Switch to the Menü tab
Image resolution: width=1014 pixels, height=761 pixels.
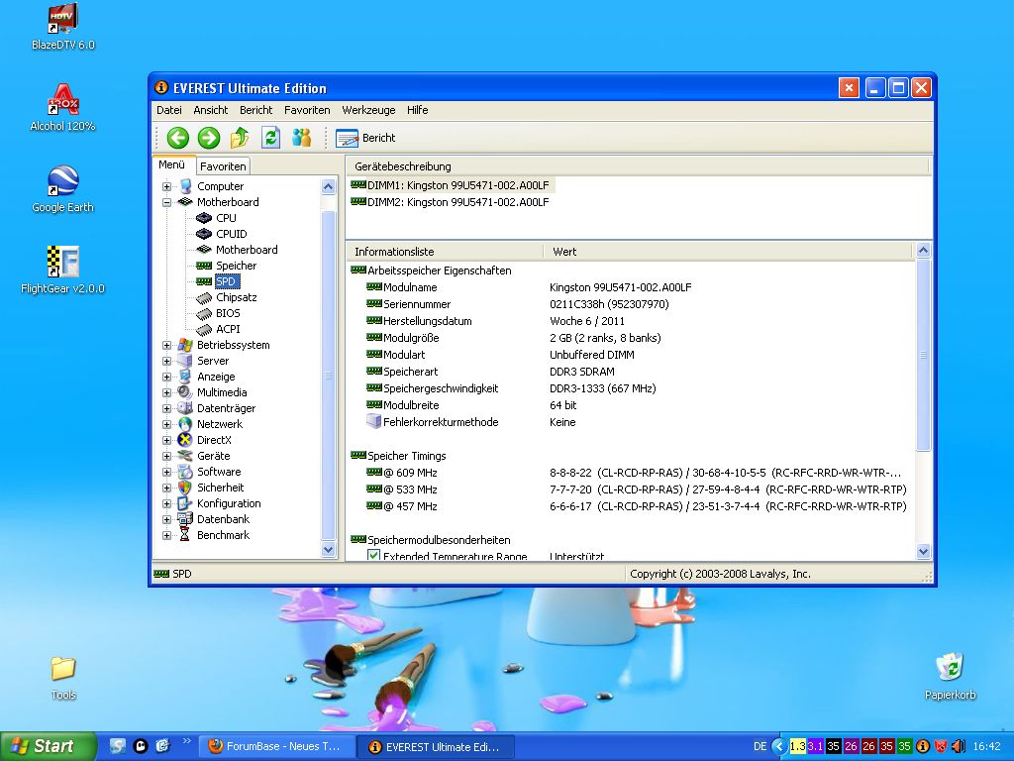172,165
